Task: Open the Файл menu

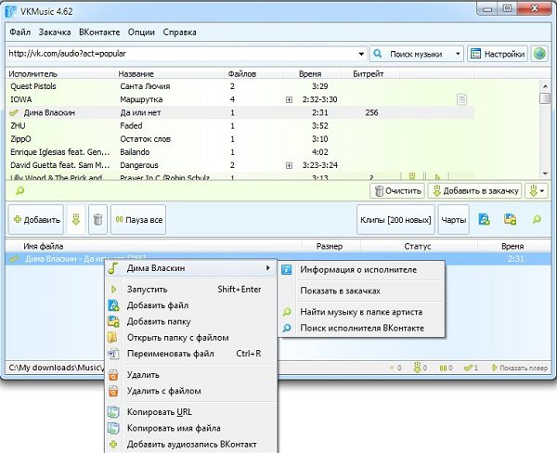Action: pos(19,32)
